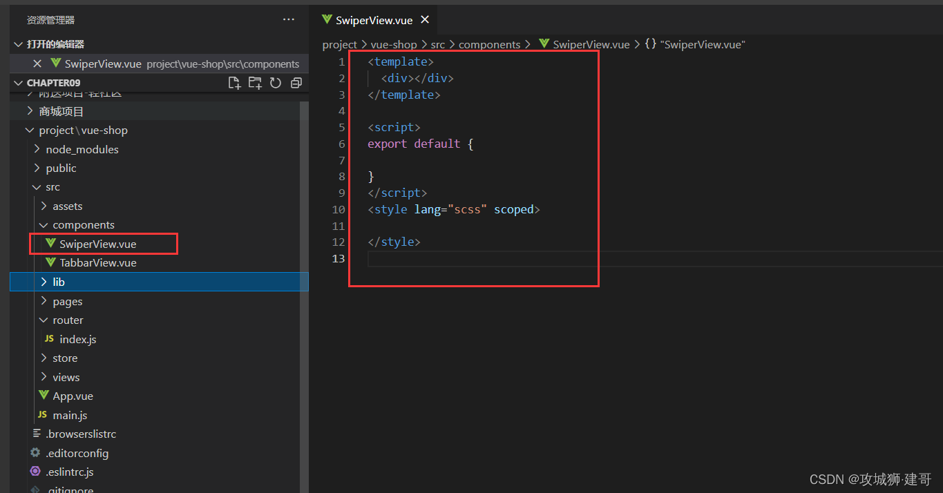
Task: Select SwiperView.vue in the components folder
Action: tap(97, 244)
